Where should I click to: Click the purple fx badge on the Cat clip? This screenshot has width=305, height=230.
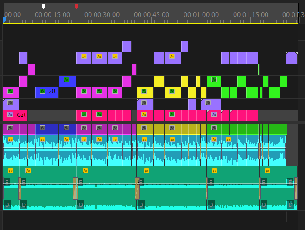pyautogui.click(x=10, y=115)
